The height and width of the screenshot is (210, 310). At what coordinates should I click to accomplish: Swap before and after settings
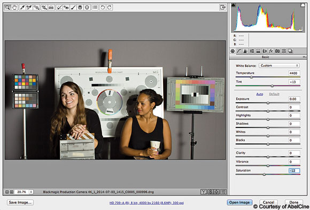(211, 192)
